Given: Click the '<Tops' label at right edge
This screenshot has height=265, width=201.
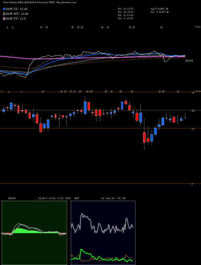Looking at the screenshot, I should click(x=198, y=27).
